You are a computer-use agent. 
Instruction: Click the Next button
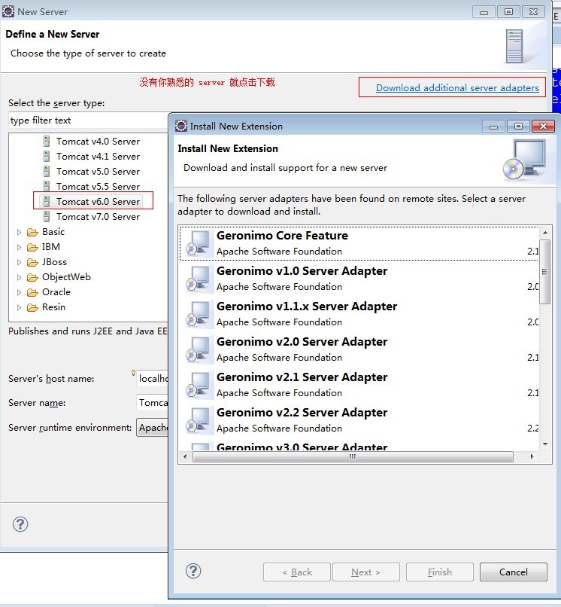coord(365,572)
